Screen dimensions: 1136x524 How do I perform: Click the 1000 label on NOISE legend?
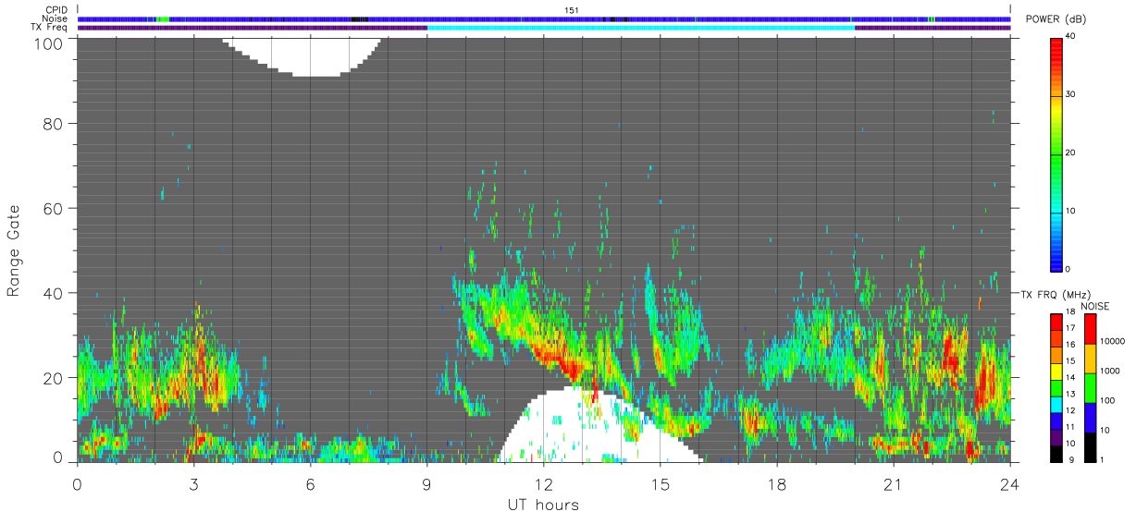click(1112, 372)
